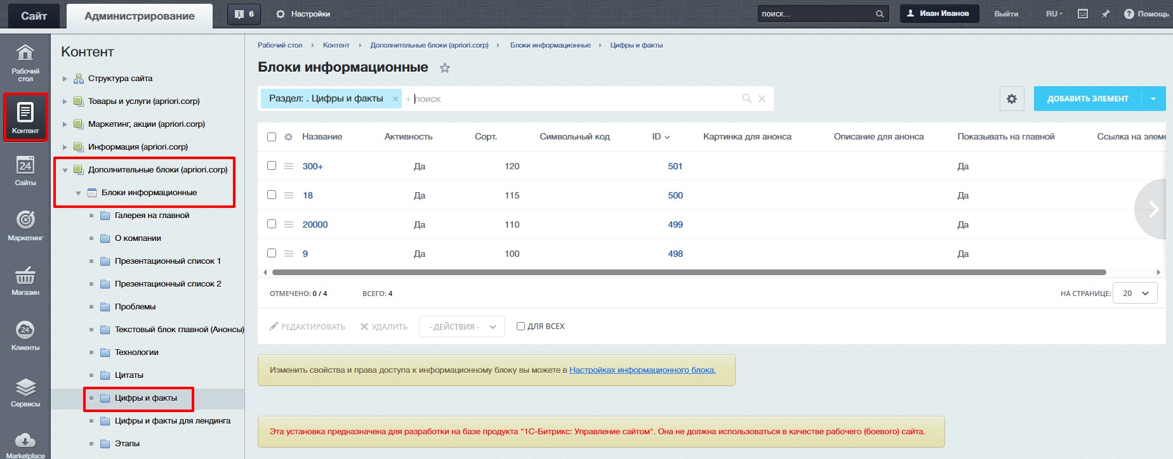Remove the Цифры и факты filter chip
The width and height of the screenshot is (1173, 459).
395,99
